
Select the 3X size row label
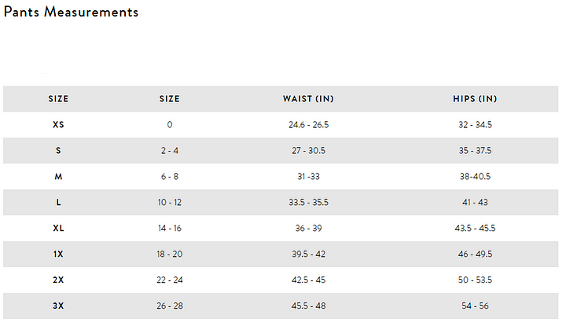[x=58, y=306]
